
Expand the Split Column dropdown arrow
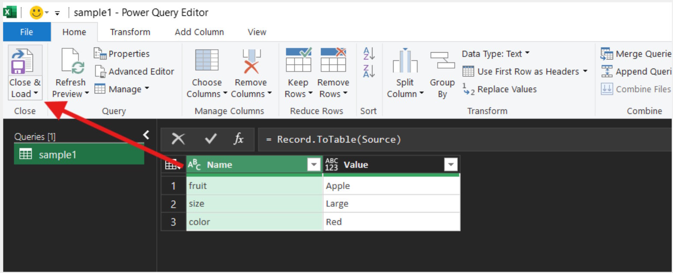click(421, 93)
